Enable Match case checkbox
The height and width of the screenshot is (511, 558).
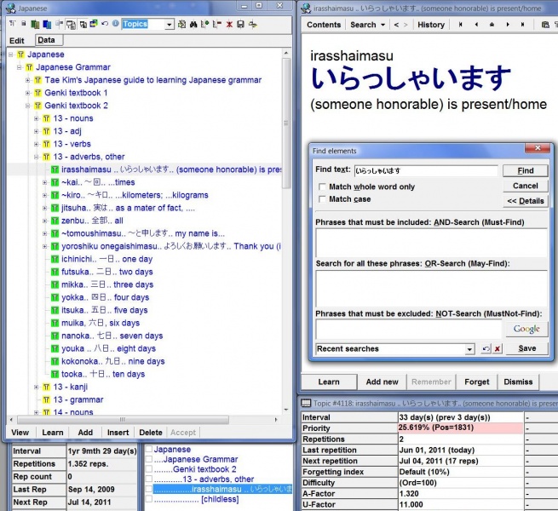[x=322, y=199]
